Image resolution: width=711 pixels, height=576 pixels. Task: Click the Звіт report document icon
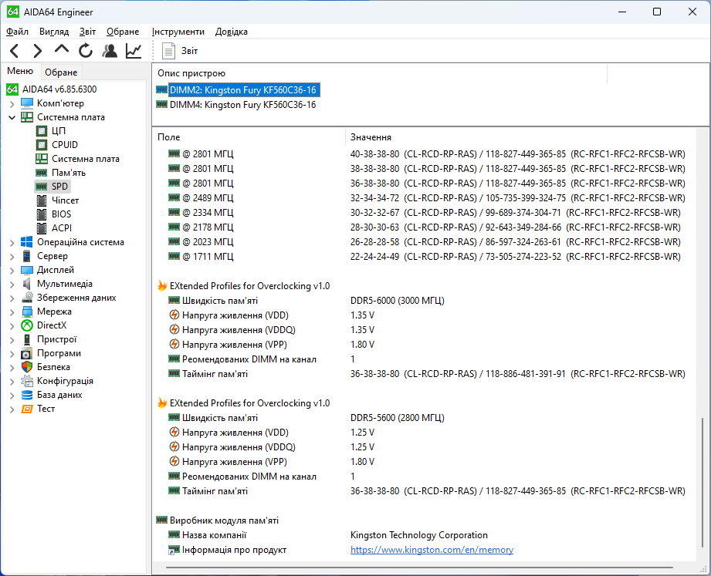tap(168, 51)
